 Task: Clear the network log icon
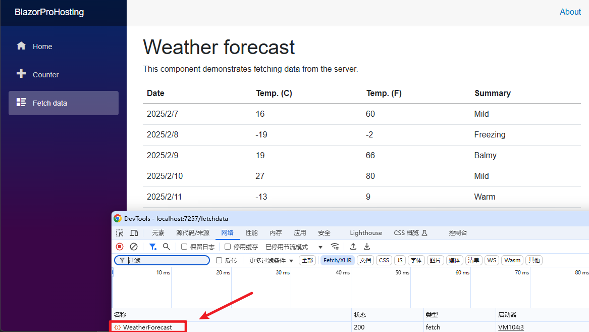coord(133,247)
